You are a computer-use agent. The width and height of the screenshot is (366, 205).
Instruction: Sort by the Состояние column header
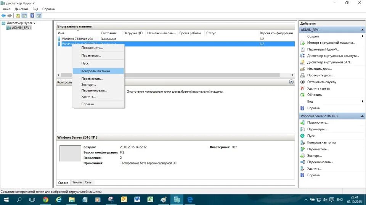pos(111,33)
